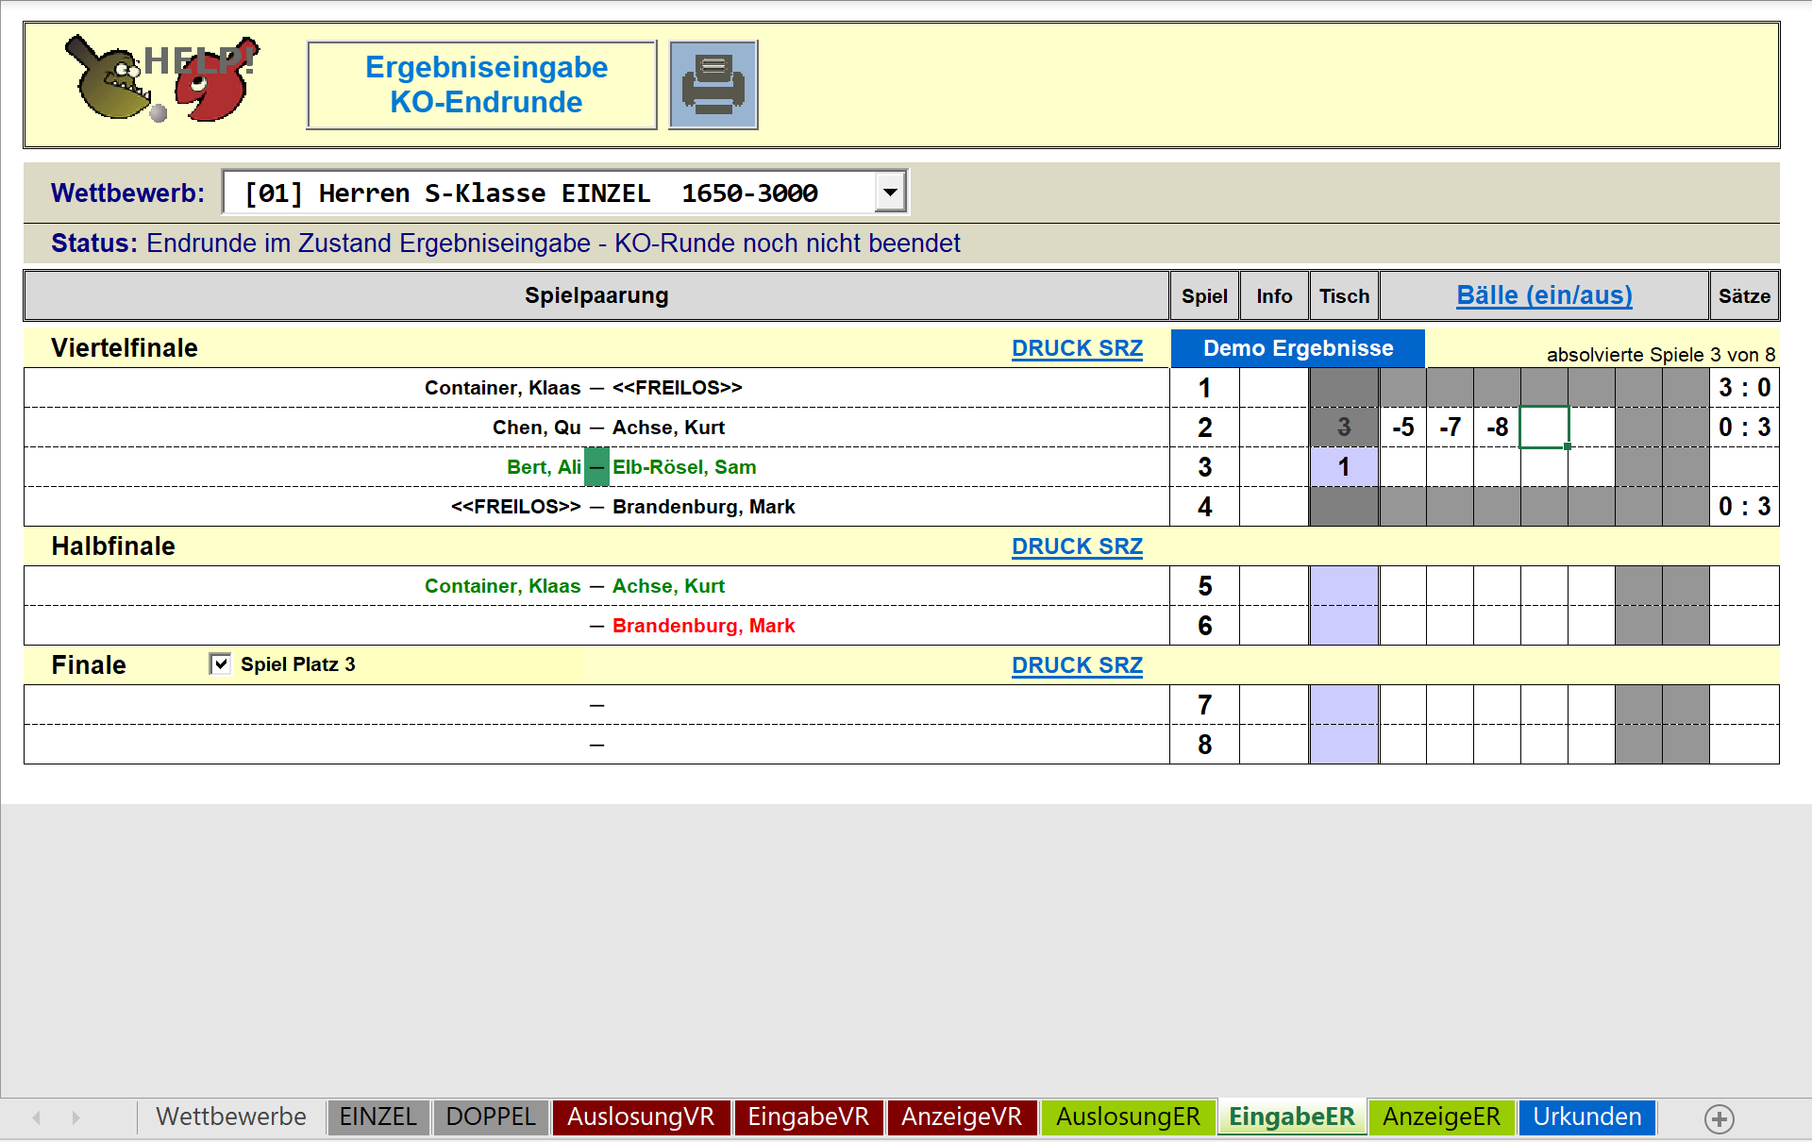Click green cell between Bert and Elb-Rösel
The height and width of the screenshot is (1142, 1812).
pos(596,467)
